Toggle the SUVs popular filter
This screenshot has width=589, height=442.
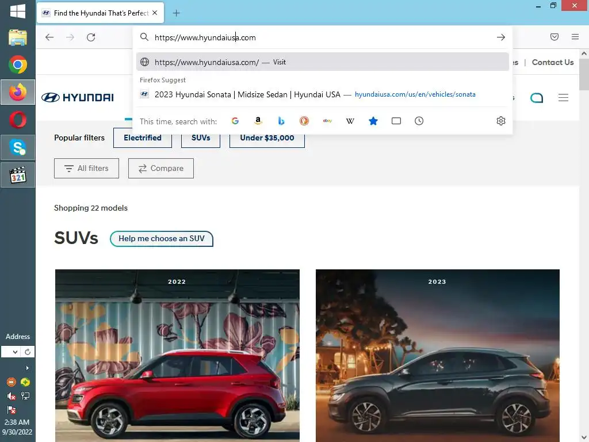tap(201, 138)
